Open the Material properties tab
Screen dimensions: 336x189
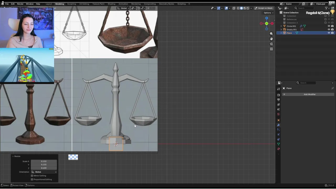pyautogui.click(x=279, y=149)
